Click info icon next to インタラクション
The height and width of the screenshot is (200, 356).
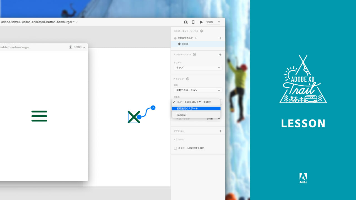[194, 54]
